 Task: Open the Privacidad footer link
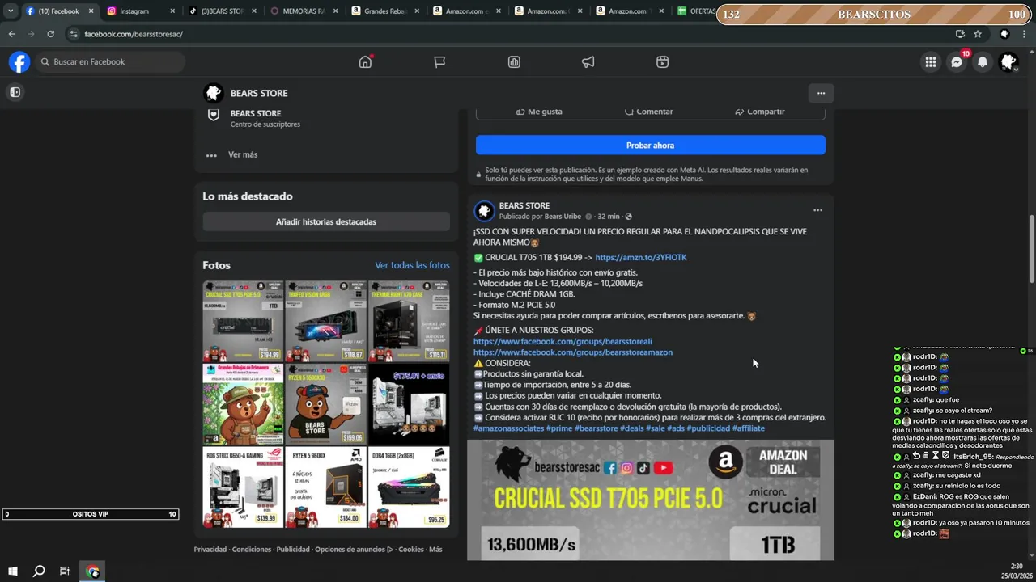coord(210,550)
